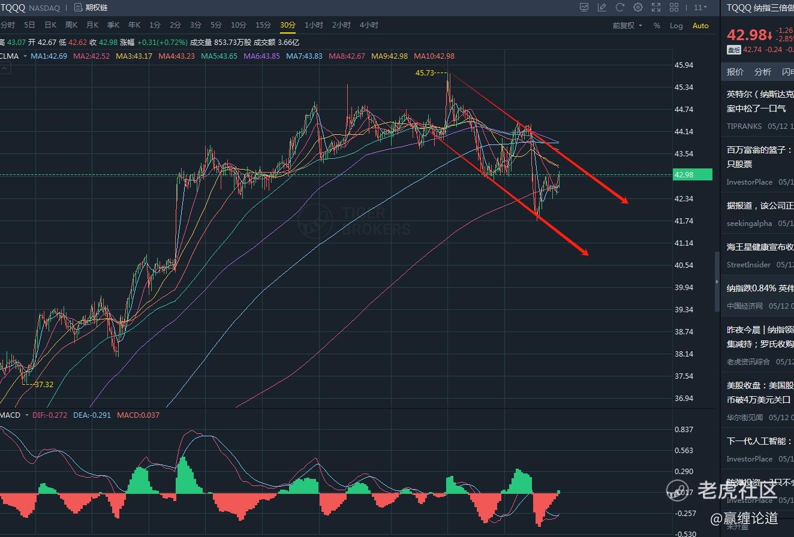Toggle the Auto axis scaling

pyautogui.click(x=700, y=26)
